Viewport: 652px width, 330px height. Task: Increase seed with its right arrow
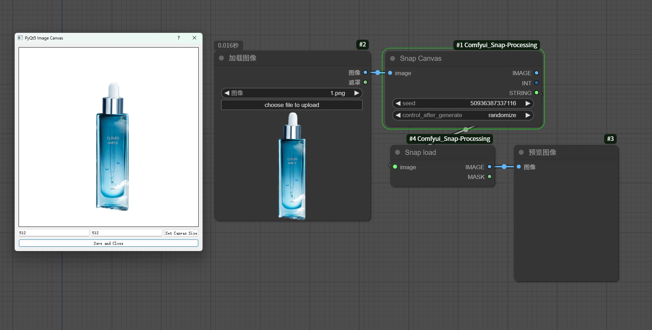point(528,103)
